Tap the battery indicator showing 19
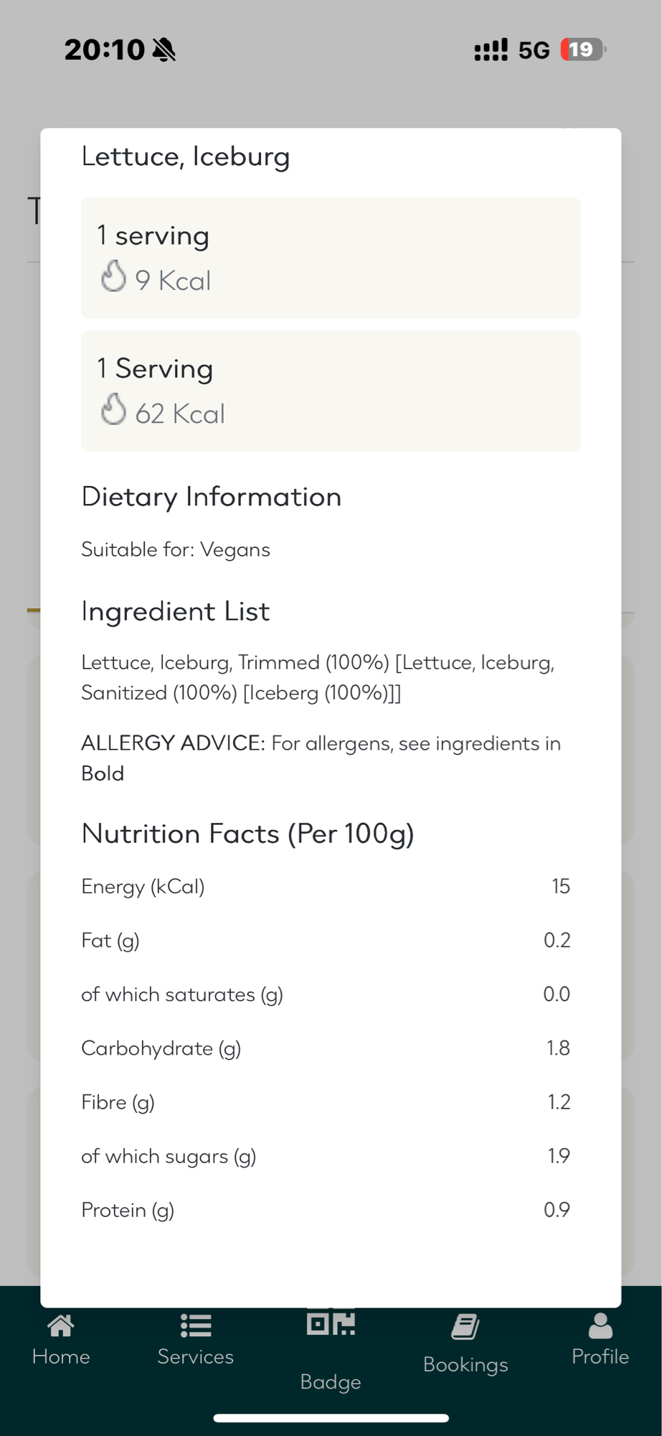The height and width of the screenshot is (1436, 662). click(582, 50)
